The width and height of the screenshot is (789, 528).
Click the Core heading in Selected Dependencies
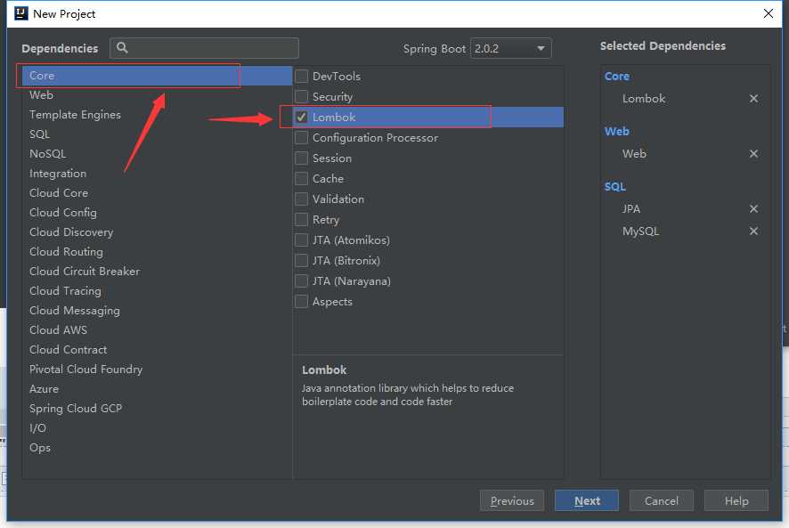click(x=617, y=77)
